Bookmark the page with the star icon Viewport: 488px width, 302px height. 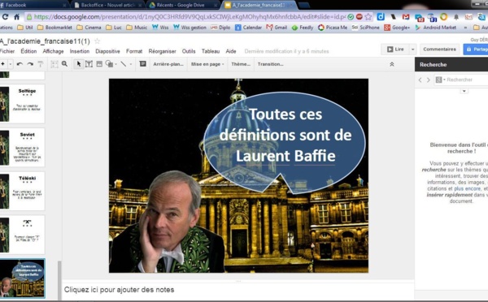coord(368,17)
